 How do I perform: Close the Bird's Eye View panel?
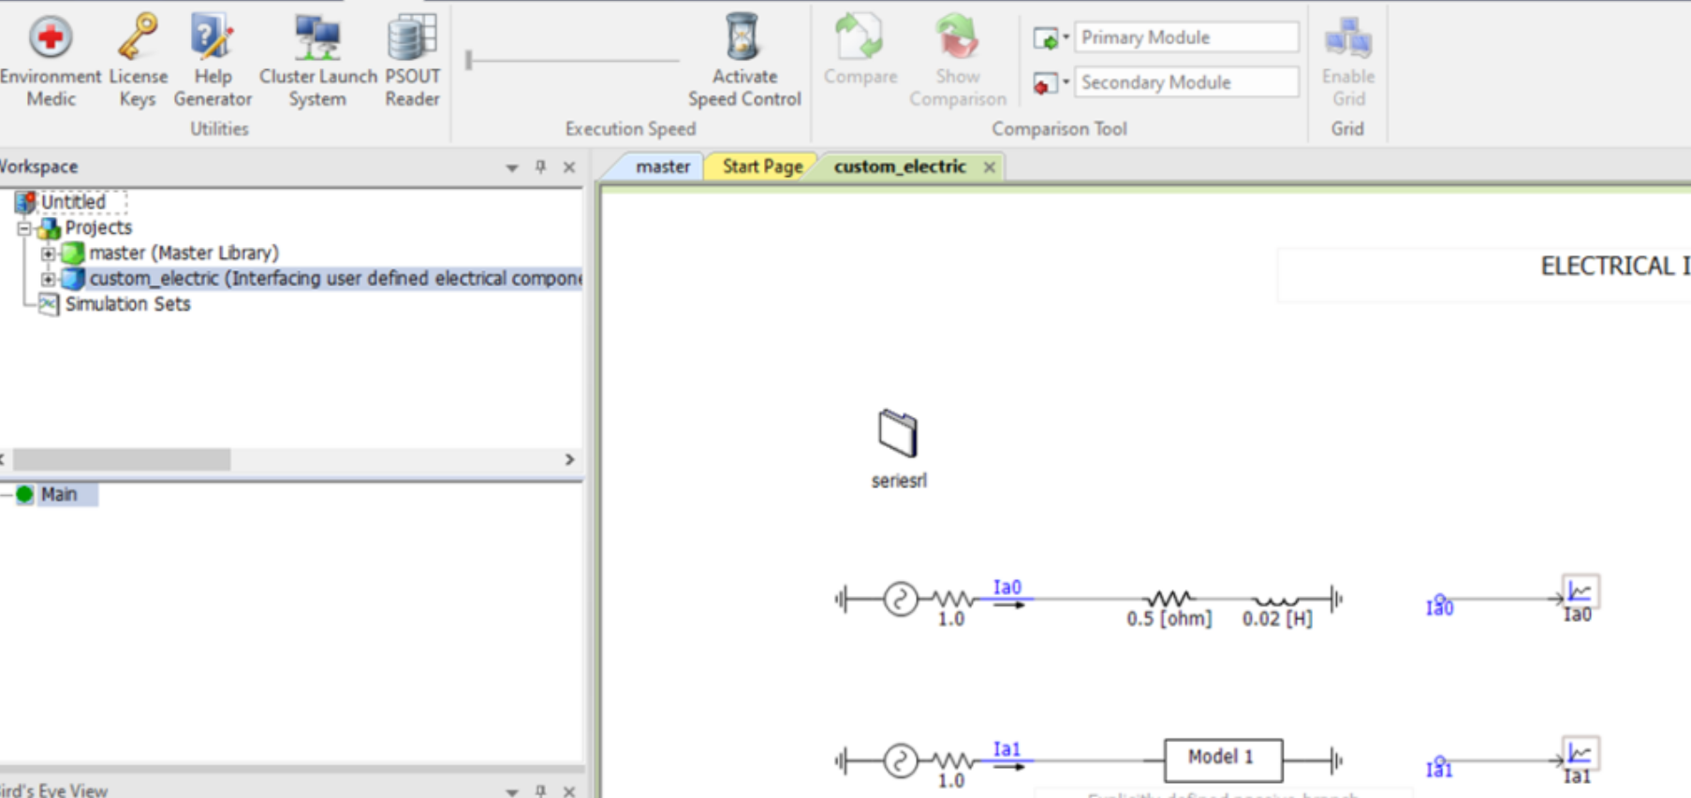569,791
